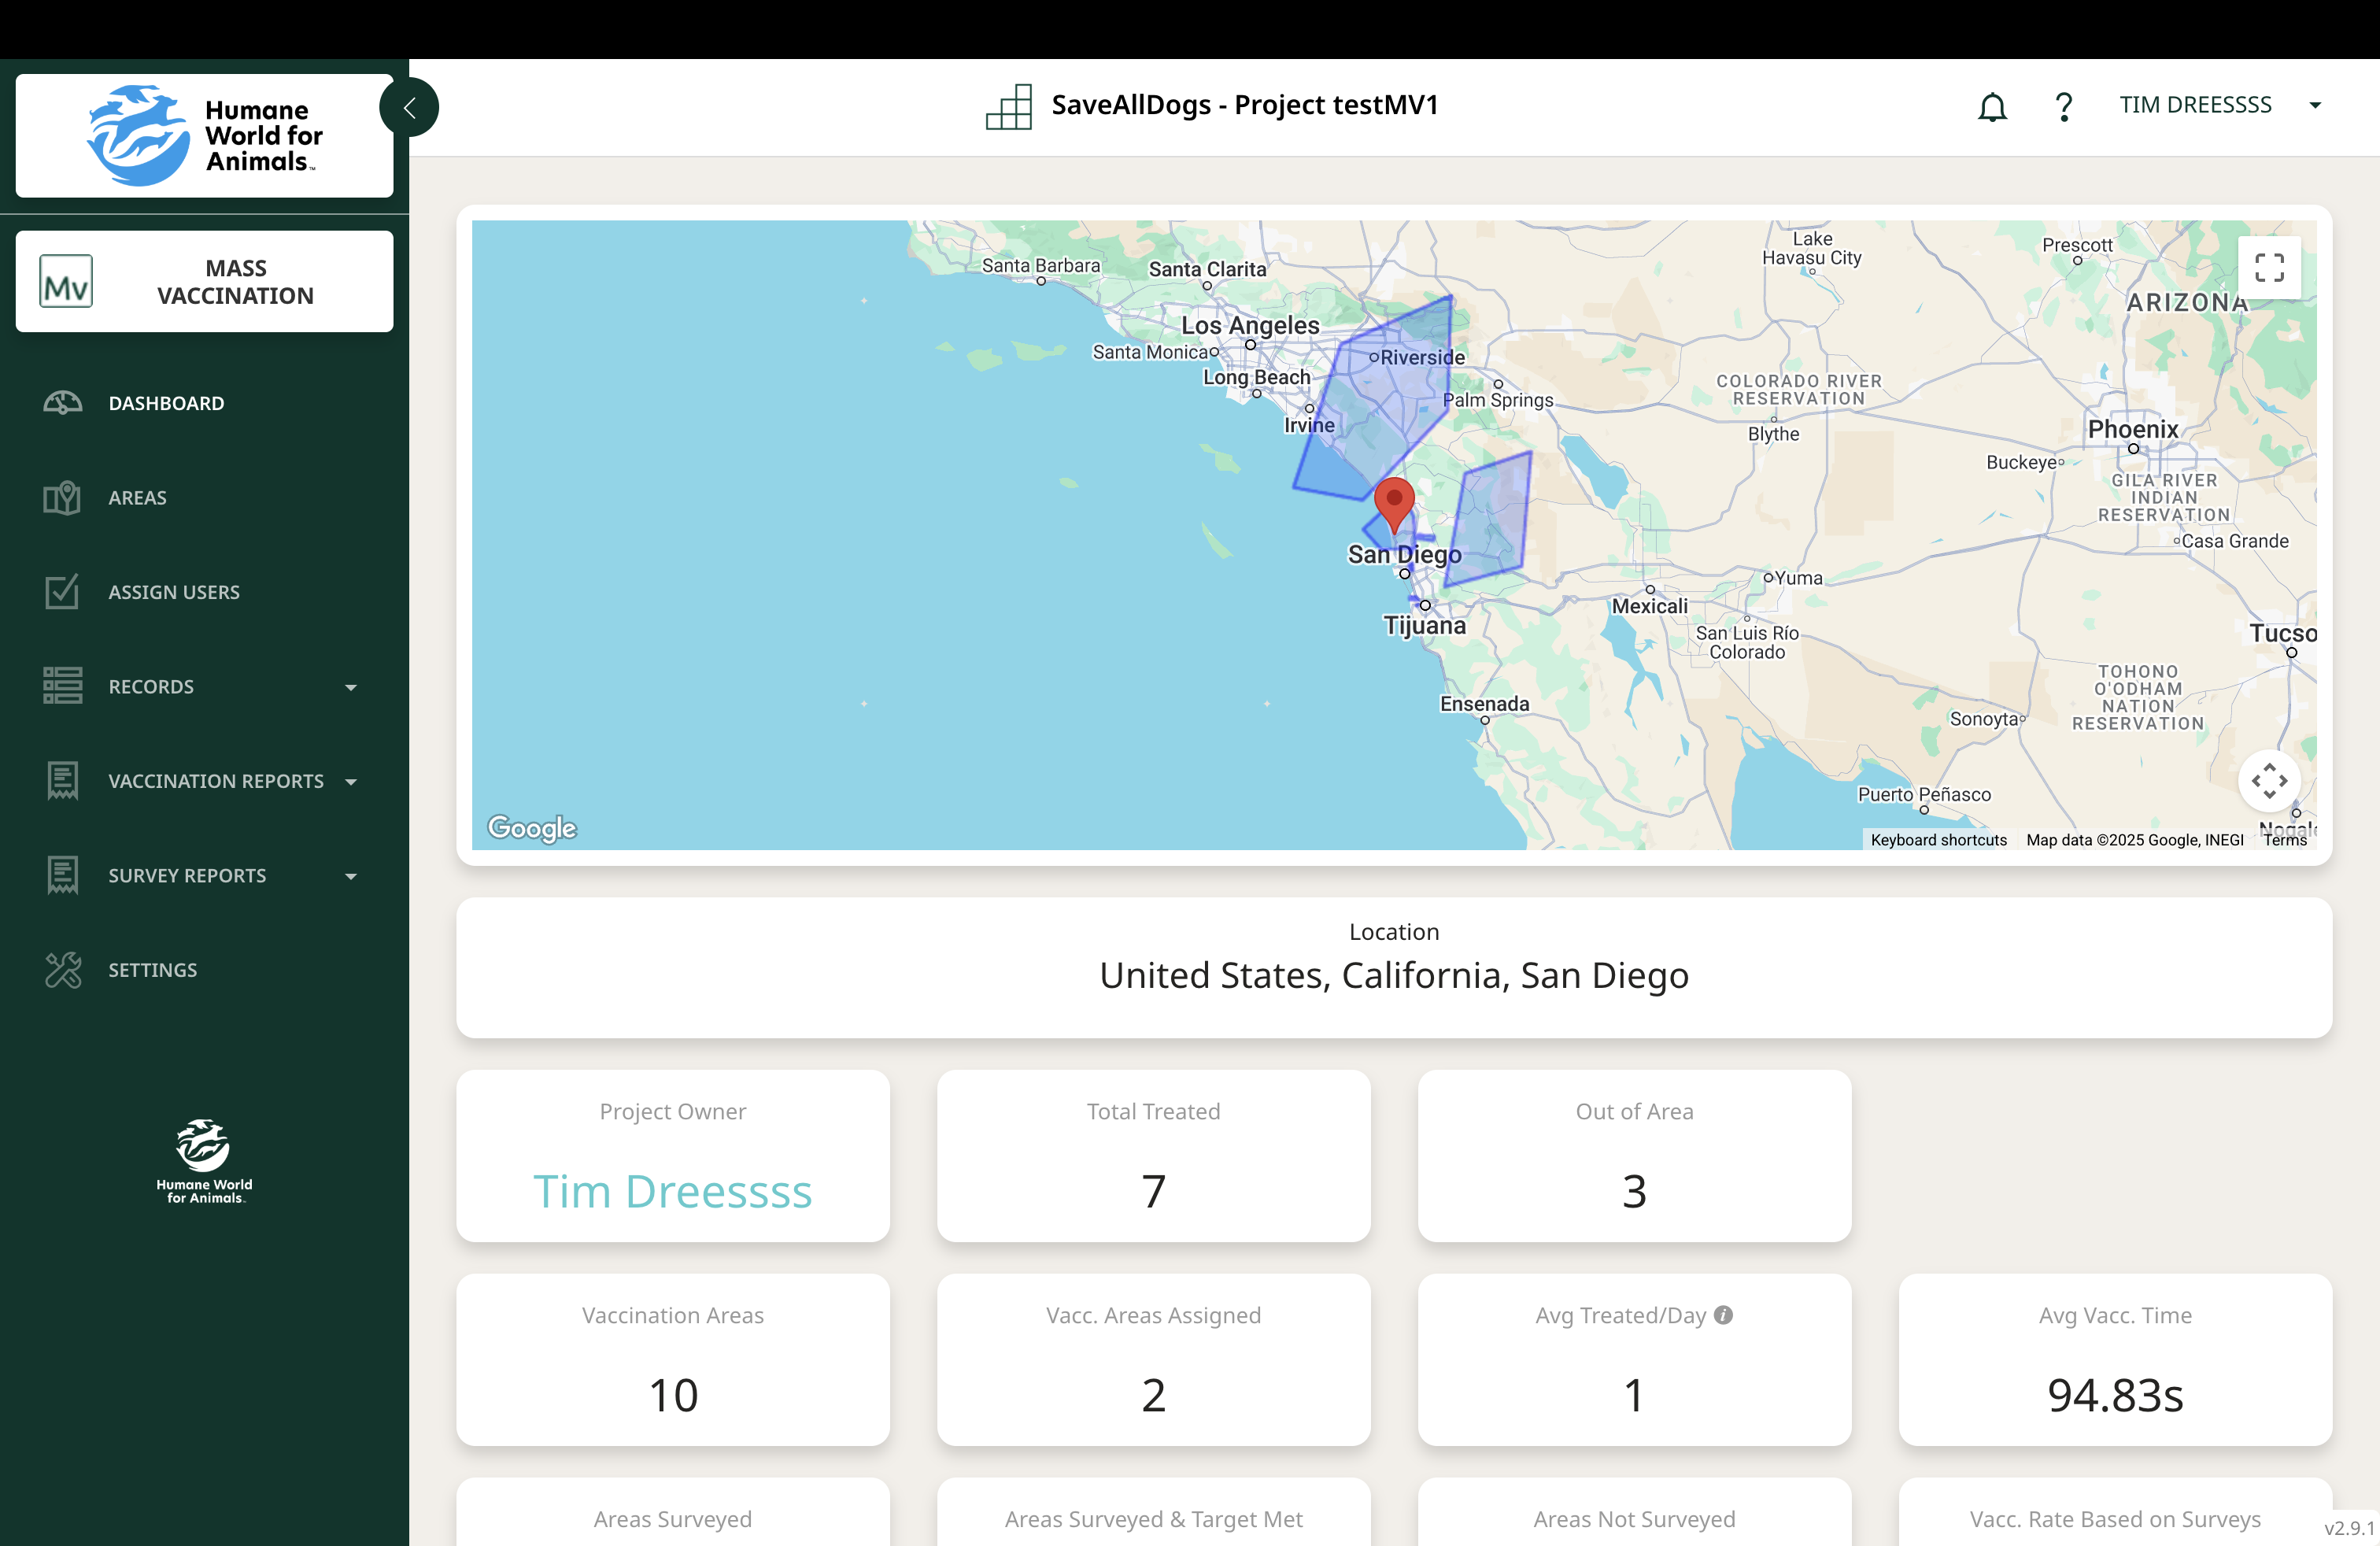The image size is (2380, 1546).
Task: Open Settings in the sidebar
Action: (152, 970)
